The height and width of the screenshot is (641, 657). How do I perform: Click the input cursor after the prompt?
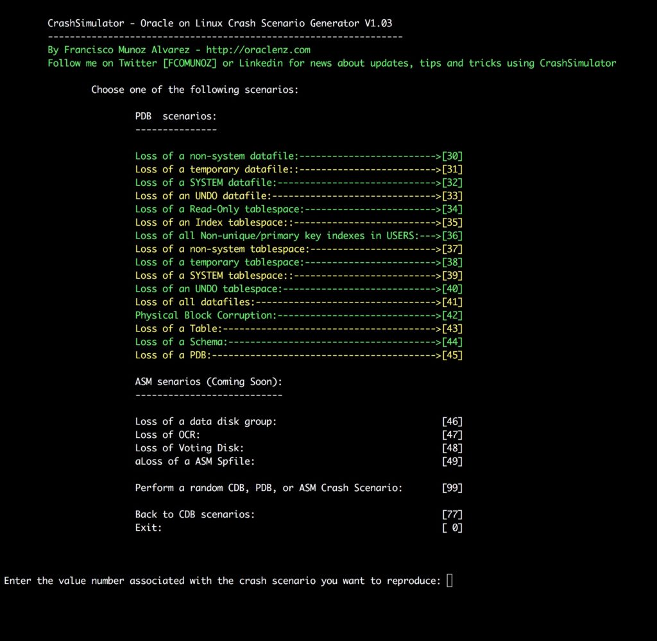point(449,581)
